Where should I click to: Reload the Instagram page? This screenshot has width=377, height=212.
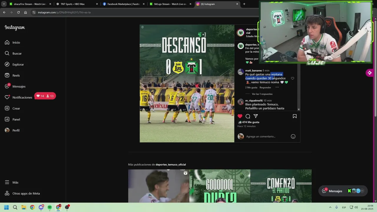coord(18,12)
